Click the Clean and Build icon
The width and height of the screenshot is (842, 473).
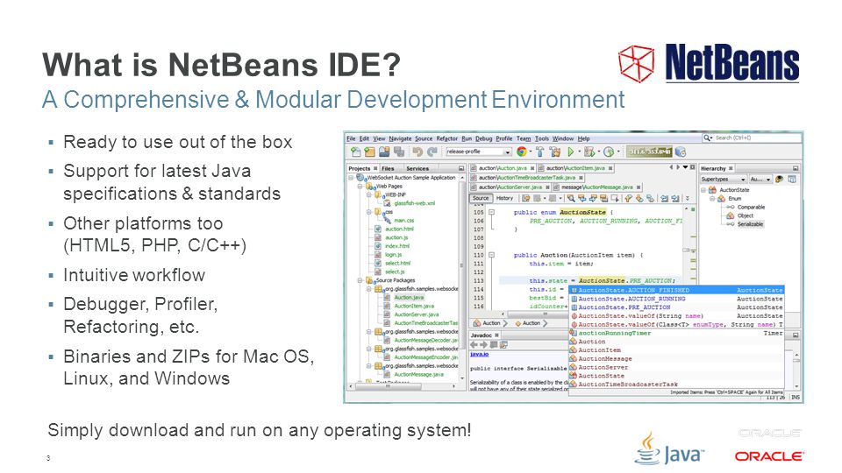point(554,152)
